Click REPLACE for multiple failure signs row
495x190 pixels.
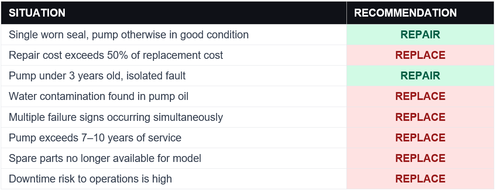pos(420,117)
